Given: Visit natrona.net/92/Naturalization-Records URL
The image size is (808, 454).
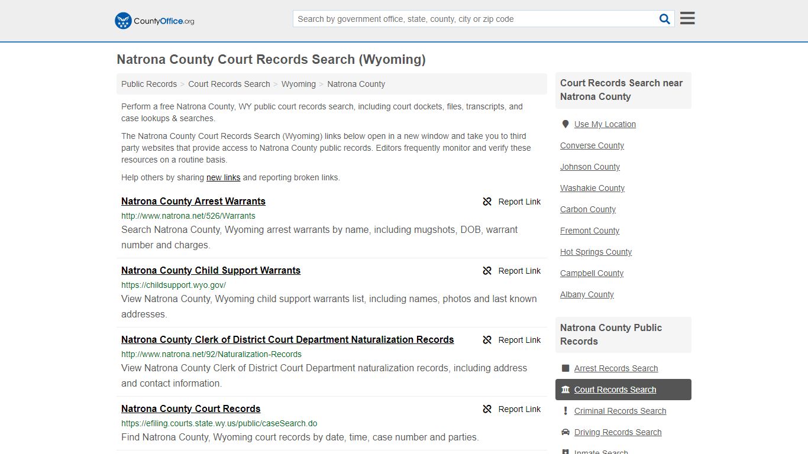Looking at the screenshot, I should pos(211,354).
